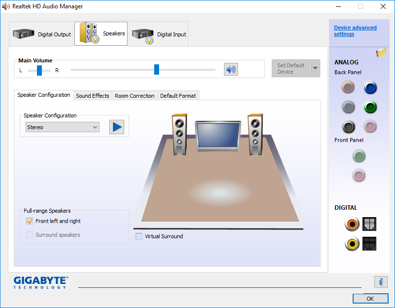
Task: Enable Virtual Surround checkbox
Action: click(139, 236)
